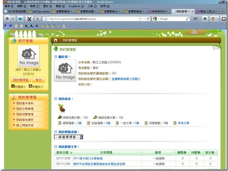Sort the table by 發表日期 column
Screen dimensions: 228x171
64,152
